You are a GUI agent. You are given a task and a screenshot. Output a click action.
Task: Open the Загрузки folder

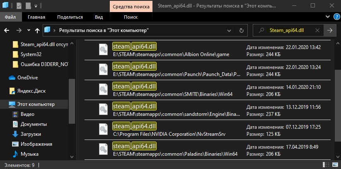31,134
